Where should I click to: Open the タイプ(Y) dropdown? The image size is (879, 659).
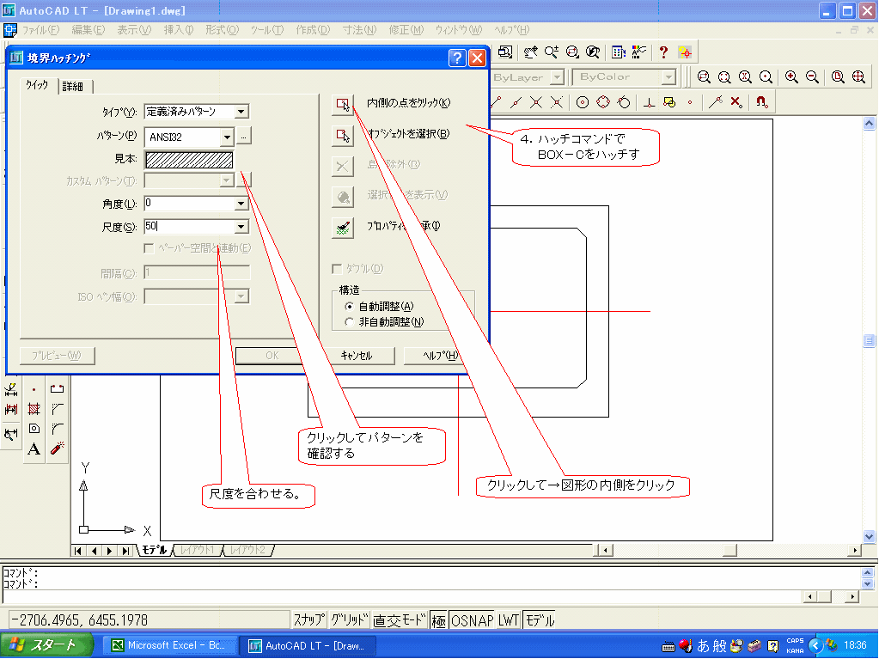pos(241,112)
